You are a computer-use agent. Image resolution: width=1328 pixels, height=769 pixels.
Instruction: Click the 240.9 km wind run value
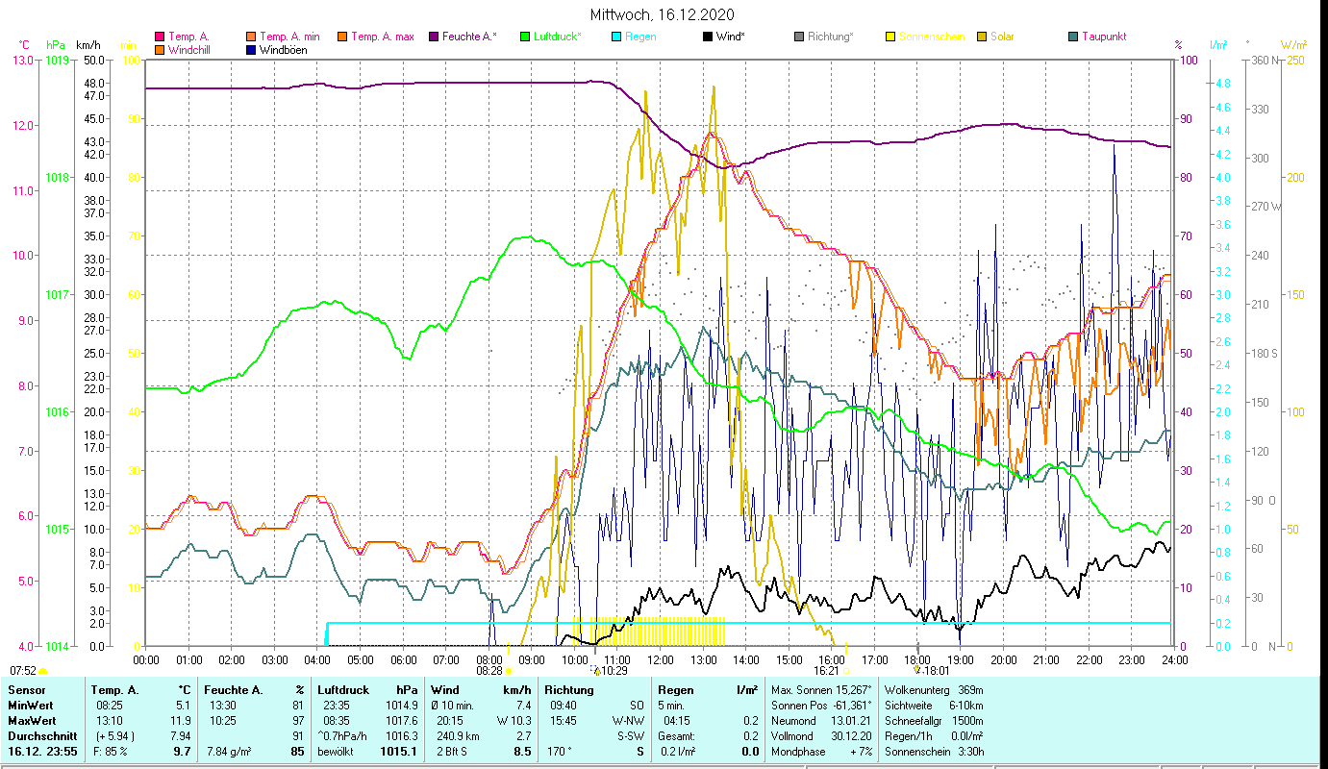coord(459,736)
